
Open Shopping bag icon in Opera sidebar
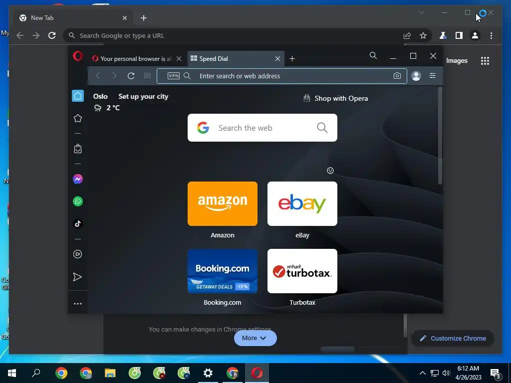tap(77, 149)
